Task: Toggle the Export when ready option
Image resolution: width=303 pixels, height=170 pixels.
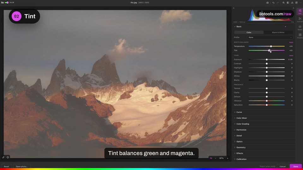Action: point(268,166)
